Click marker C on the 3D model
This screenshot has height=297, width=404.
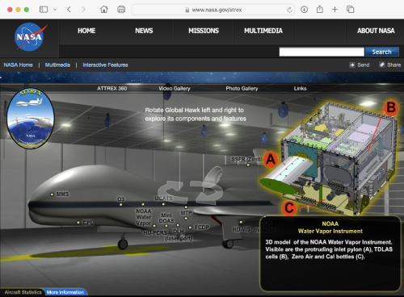coord(289,207)
